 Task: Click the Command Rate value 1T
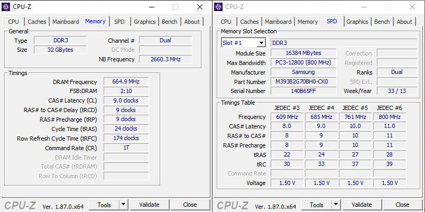point(126,148)
